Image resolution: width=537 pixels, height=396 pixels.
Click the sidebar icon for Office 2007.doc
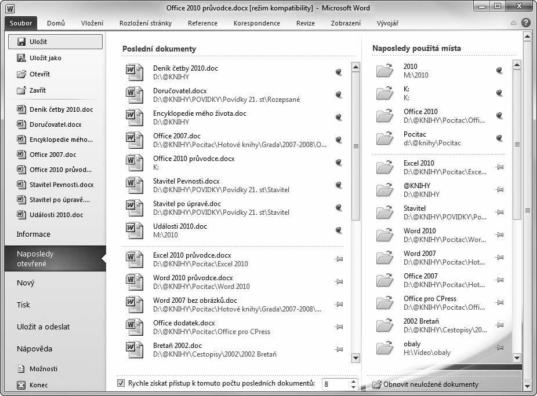click(x=21, y=155)
